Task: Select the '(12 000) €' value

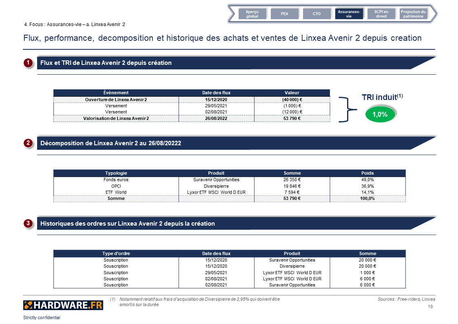Action: point(292,112)
